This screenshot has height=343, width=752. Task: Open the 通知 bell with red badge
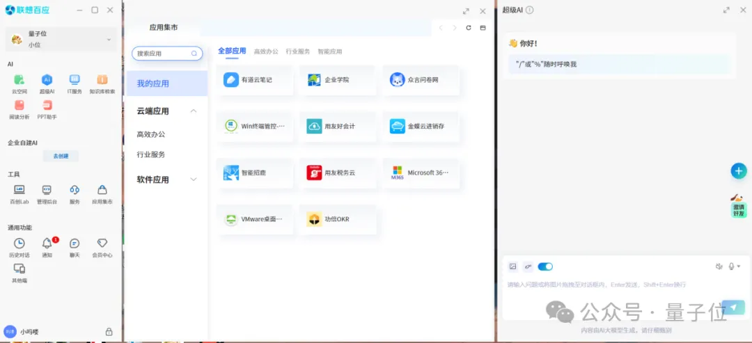coord(47,244)
